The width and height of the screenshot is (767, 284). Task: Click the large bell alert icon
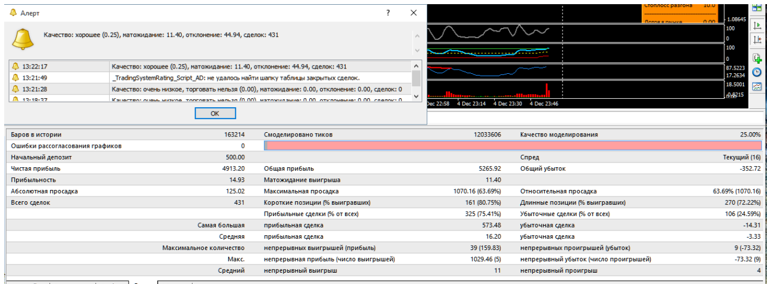click(24, 40)
